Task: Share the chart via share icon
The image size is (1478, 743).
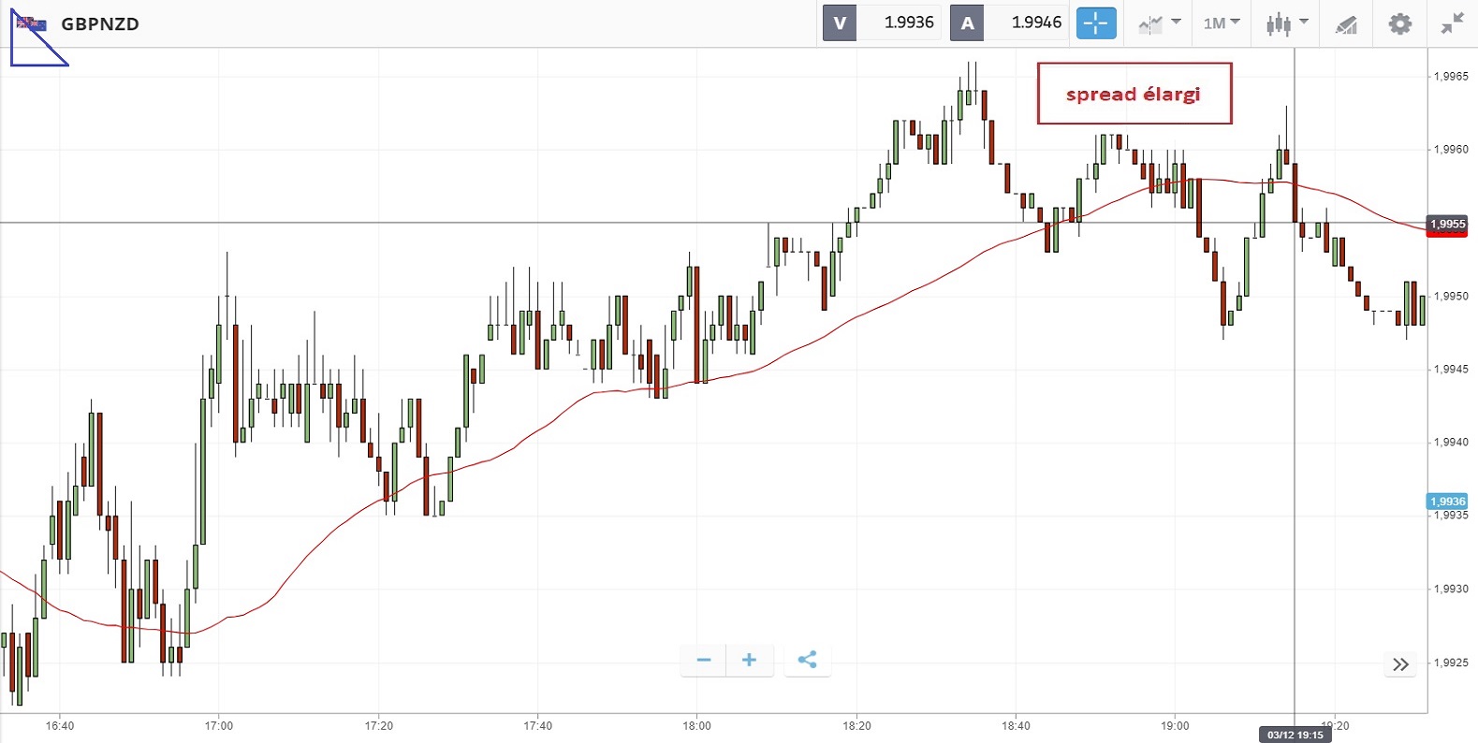Action: 807,660
